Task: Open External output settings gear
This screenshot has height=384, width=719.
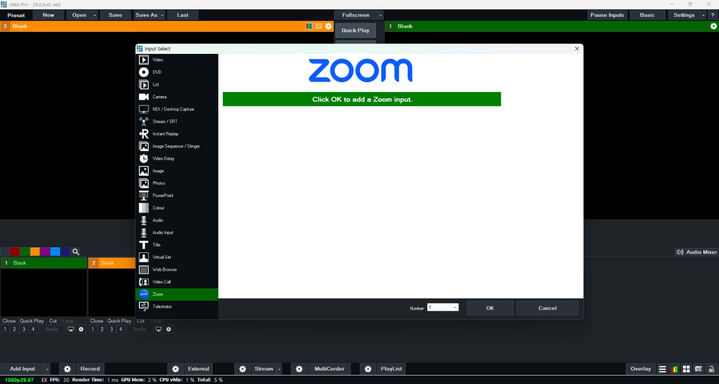Action: (x=176, y=369)
